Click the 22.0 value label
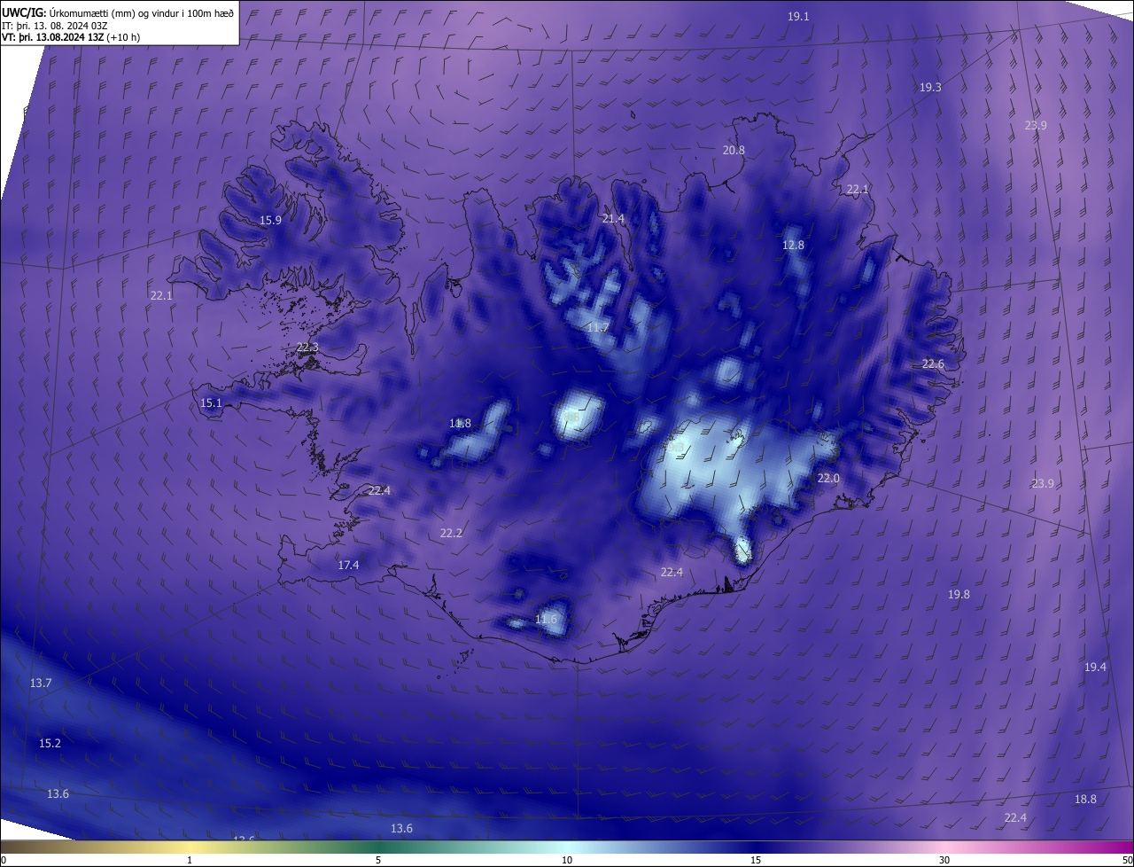Image resolution: width=1134 pixels, height=867 pixels. coord(828,479)
